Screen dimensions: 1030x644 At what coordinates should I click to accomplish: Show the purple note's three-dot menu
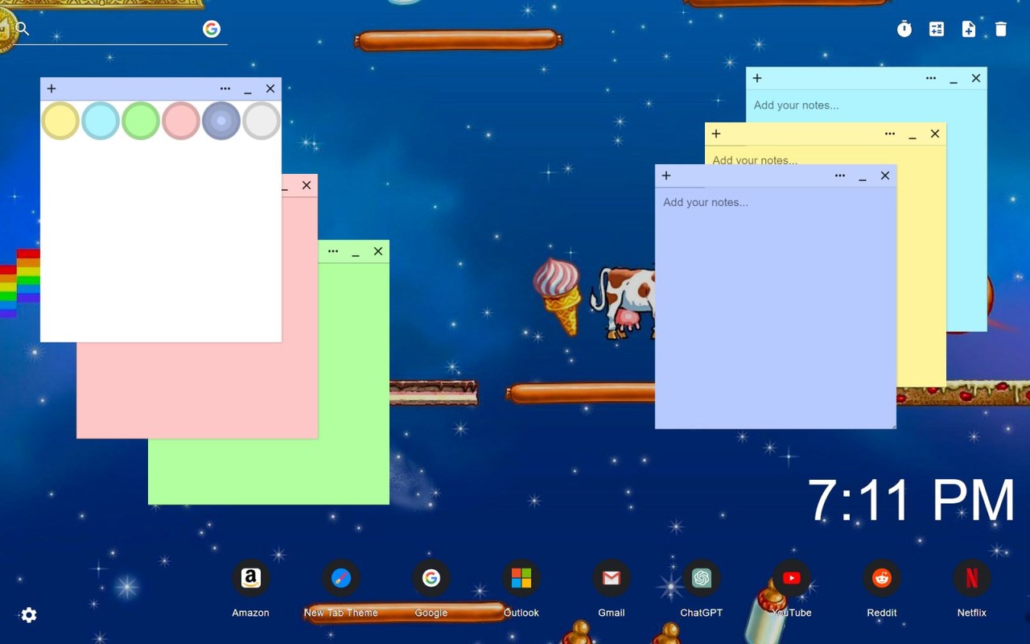pos(840,175)
